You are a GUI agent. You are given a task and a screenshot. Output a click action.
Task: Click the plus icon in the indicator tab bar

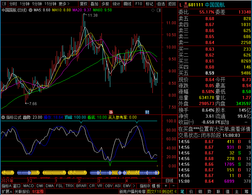click(x=166, y=186)
